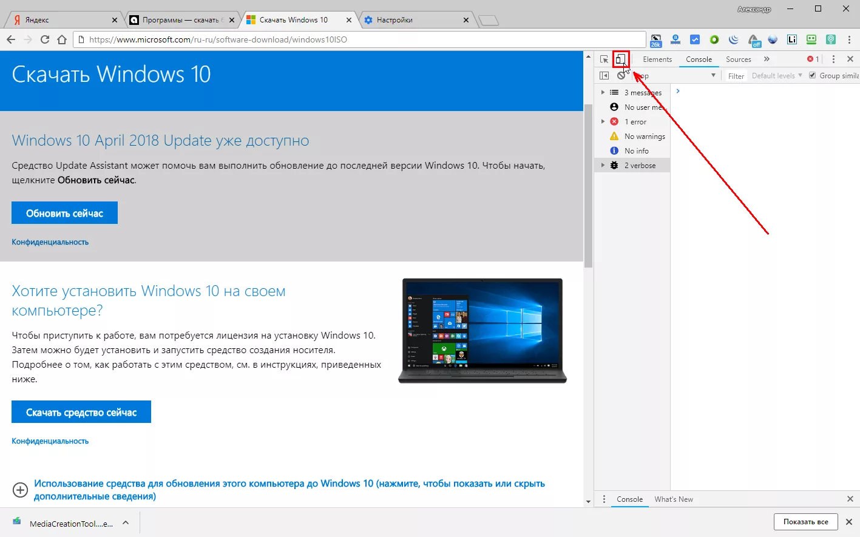
Task: Toggle Group similar checkbox
Action: coord(812,75)
